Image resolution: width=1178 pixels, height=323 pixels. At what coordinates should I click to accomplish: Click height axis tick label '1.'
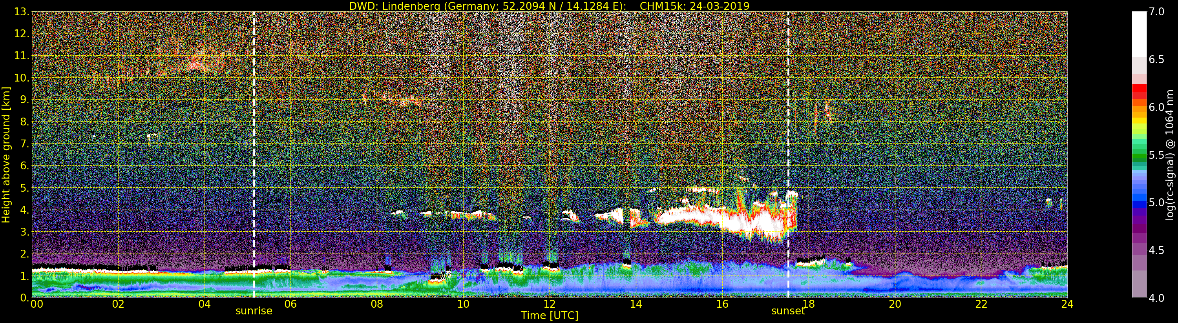click(24, 276)
